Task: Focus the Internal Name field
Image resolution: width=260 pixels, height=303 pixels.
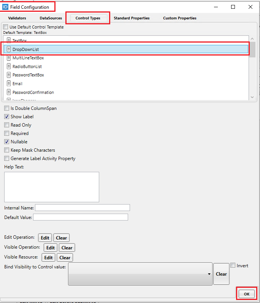Action: [82, 208]
